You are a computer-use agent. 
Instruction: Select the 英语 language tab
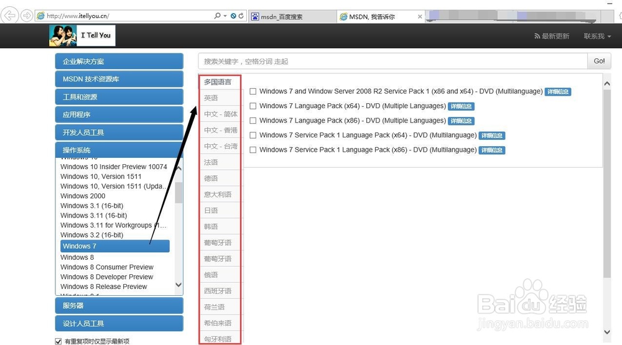(x=220, y=98)
